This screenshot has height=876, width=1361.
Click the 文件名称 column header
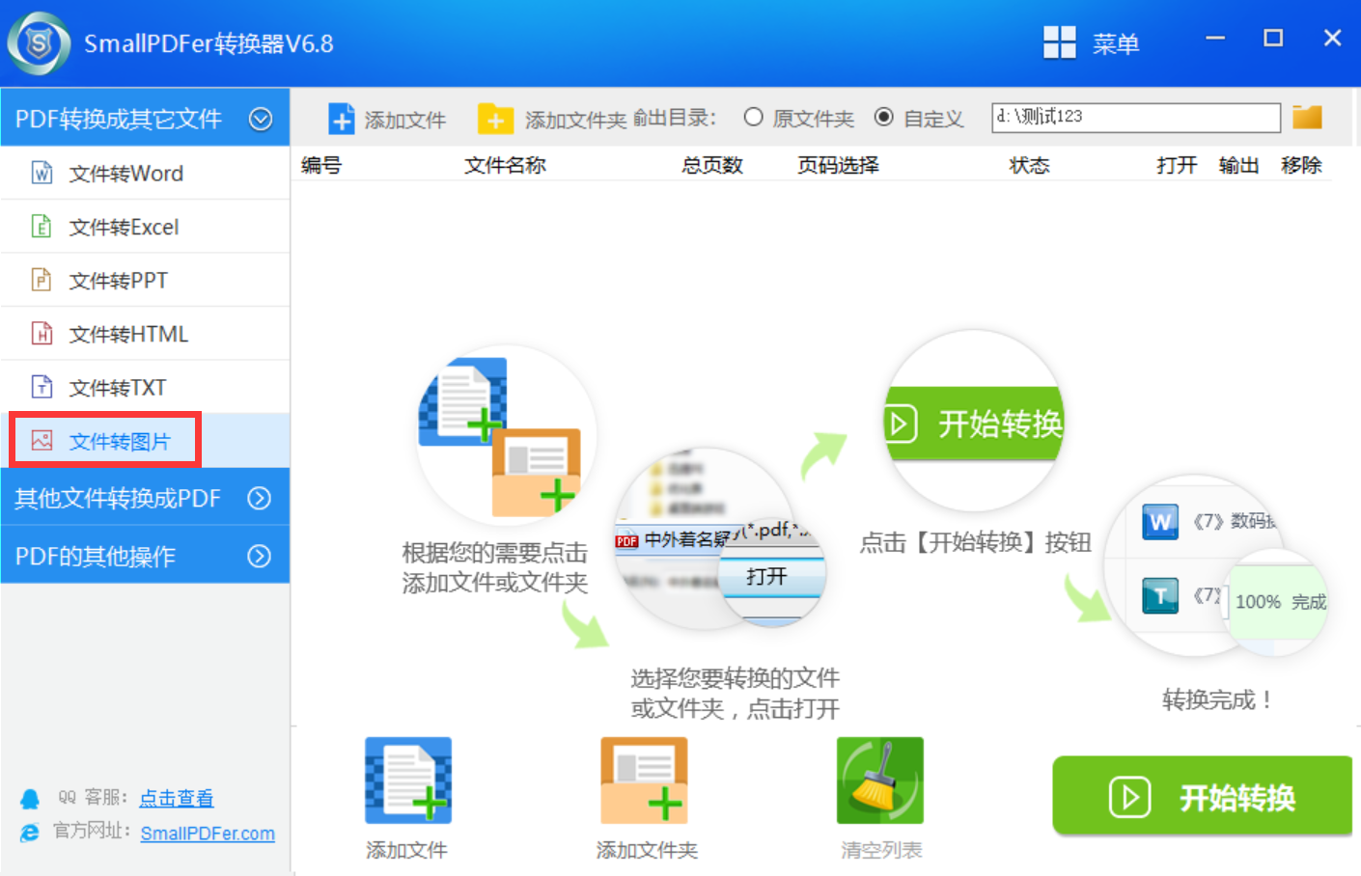tap(505, 165)
